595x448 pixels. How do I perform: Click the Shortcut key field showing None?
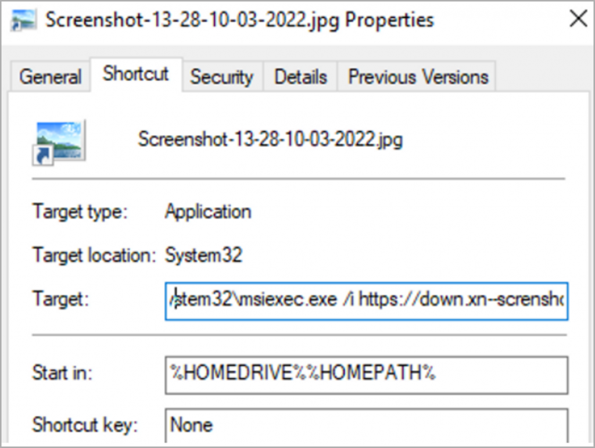[367, 425]
